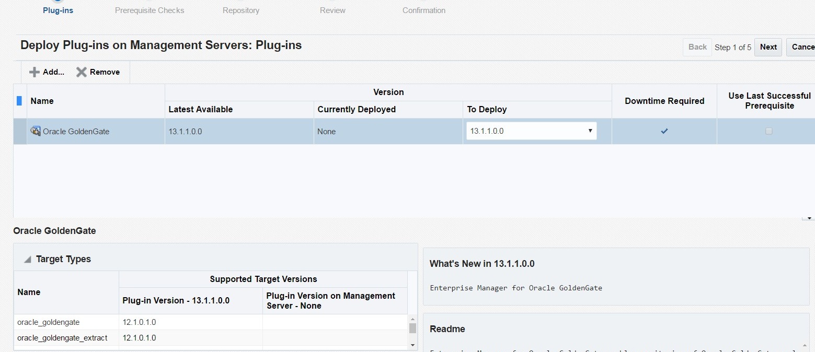The image size is (815, 352).
Task: Click the Remove X icon
Action: pos(82,72)
